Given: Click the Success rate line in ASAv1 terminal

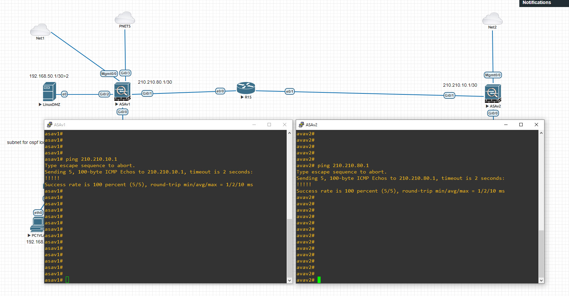Looking at the screenshot, I should coord(149,184).
